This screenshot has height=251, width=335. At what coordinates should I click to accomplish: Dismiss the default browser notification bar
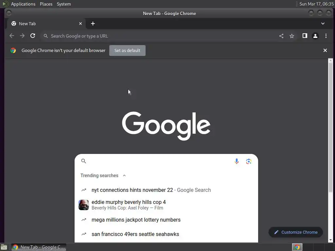pyautogui.click(x=325, y=50)
